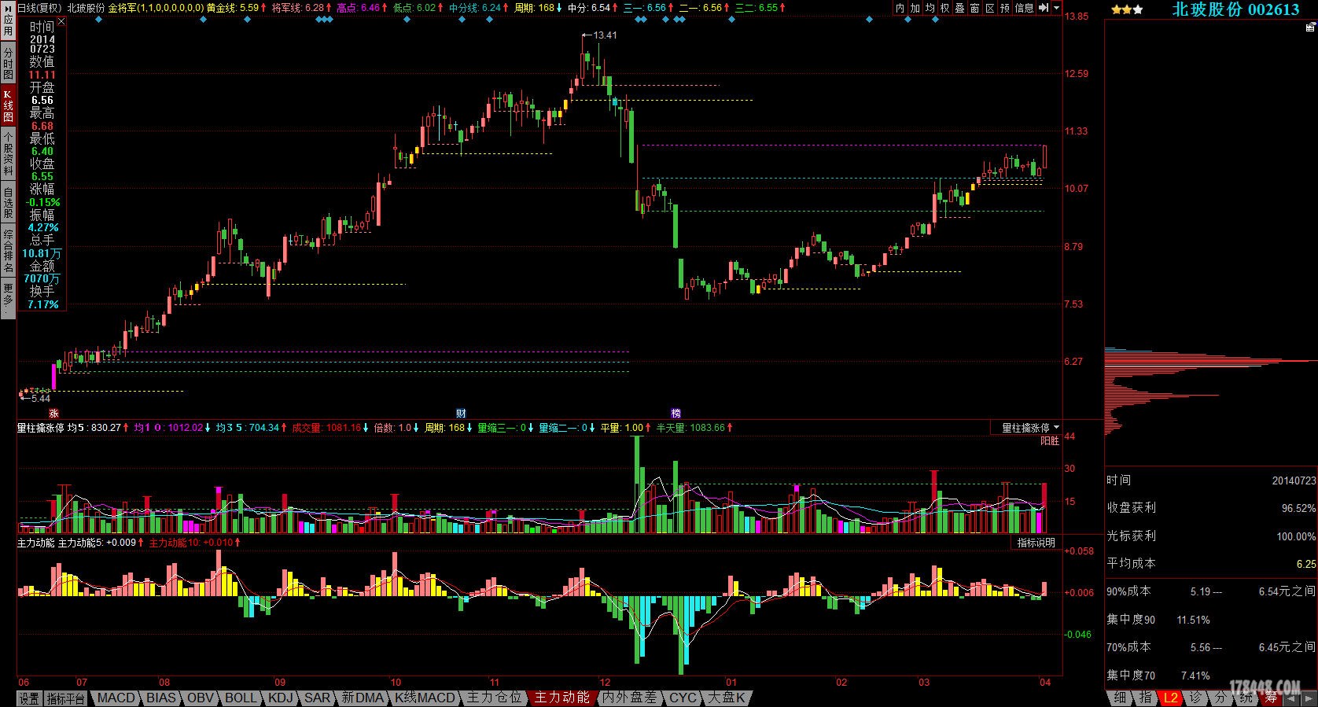Click the 权 (rights adjust) toolbar button
This screenshot has height=707, width=1318.
pos(945,8)
